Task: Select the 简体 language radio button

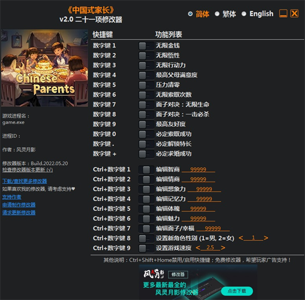Action: pos(190,14)
